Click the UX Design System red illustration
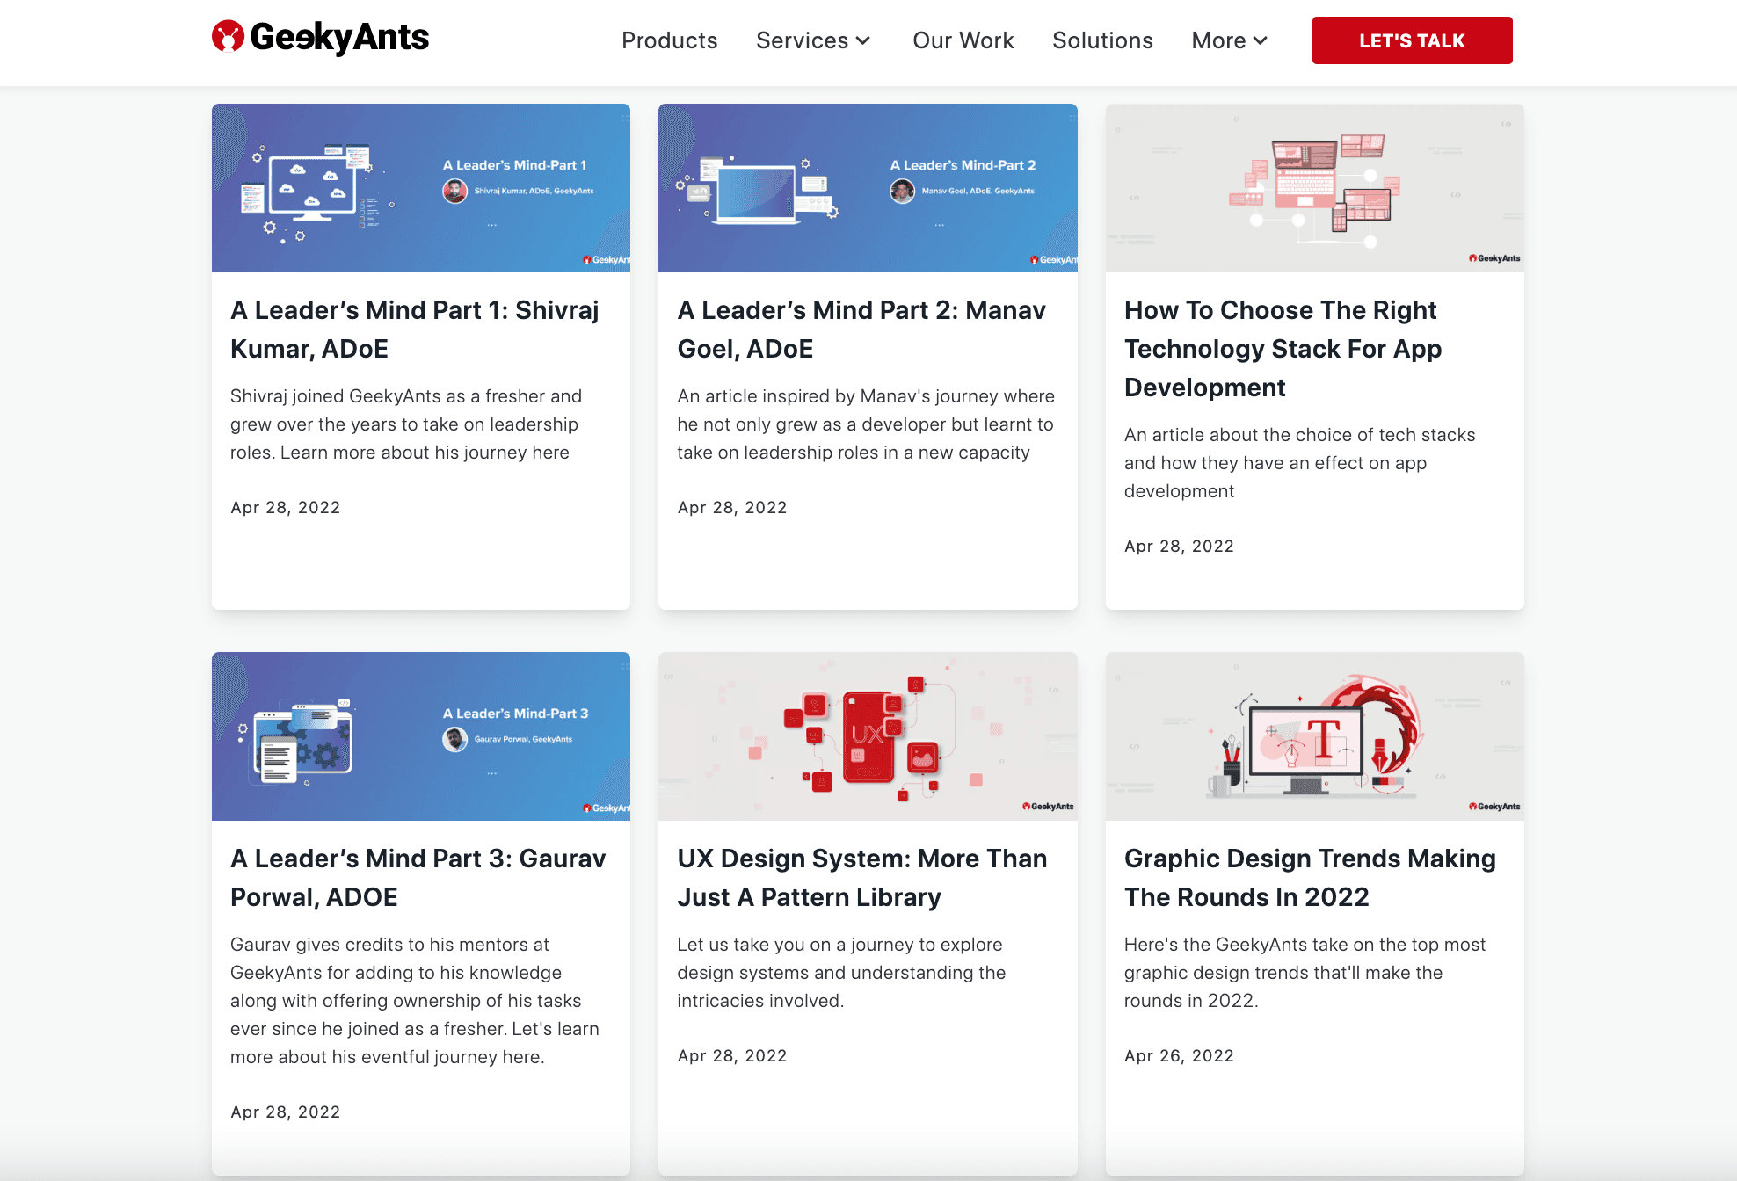The image size is (1737, 1181). tap(867, 736)
